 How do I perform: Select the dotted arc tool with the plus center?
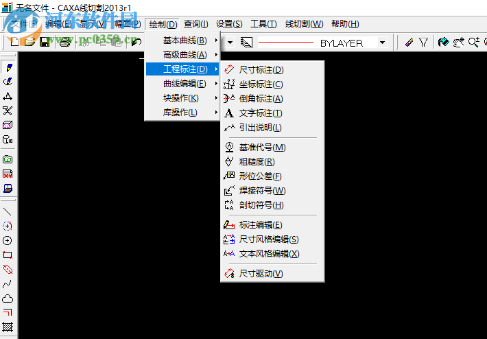coord(8,226)
